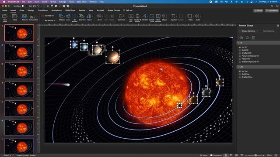This screenshot has width=280, height=157.
Task: Open Notes in the status bar
Action: pyautogui.click(x=204, y=155)
